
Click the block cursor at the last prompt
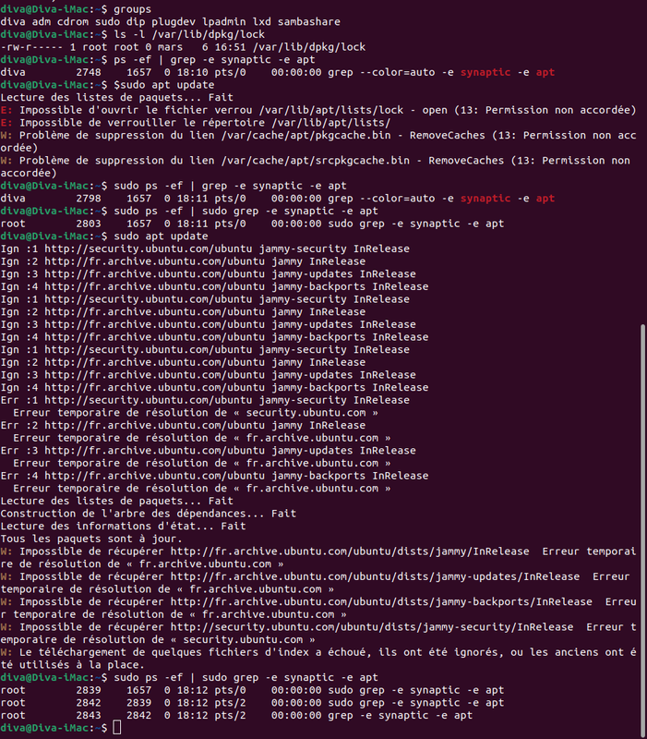(x=117, y=728)
